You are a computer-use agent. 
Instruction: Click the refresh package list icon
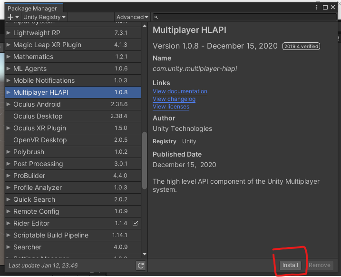coord(141,266)
